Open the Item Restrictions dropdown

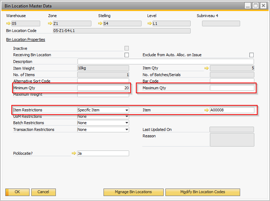(127, 110)
